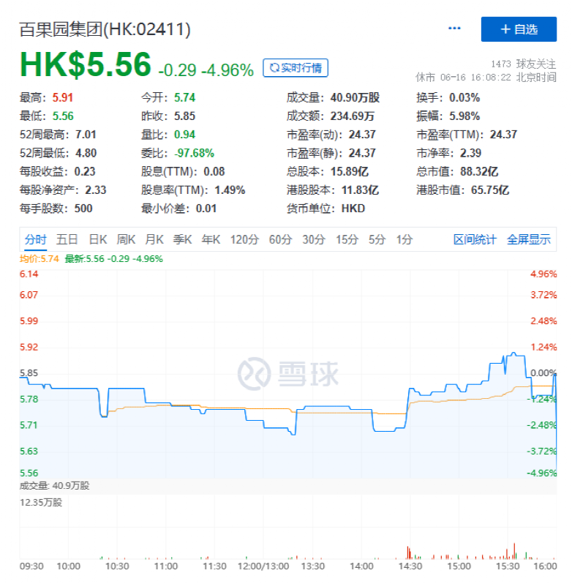Viewport: 572px width, 584px height.
Task: Choose the 15分 interval tab
Action: pos(347,239)
